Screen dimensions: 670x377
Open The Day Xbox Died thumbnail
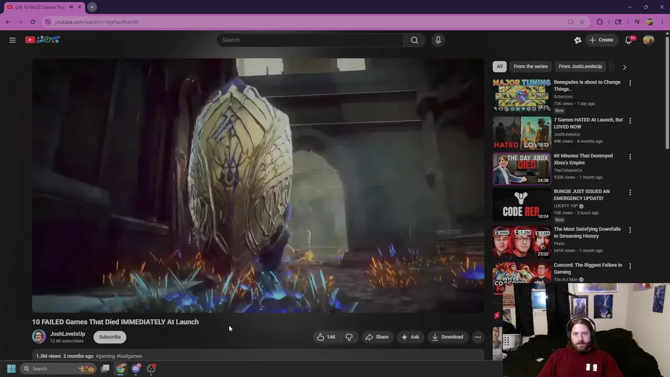click(x=521, y=169)
